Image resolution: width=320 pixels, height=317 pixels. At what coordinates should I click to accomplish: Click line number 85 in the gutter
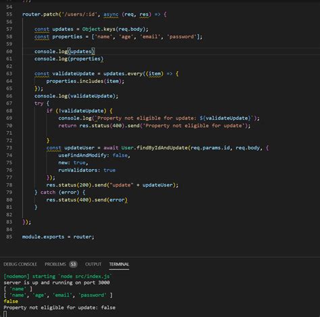point(9,237)
